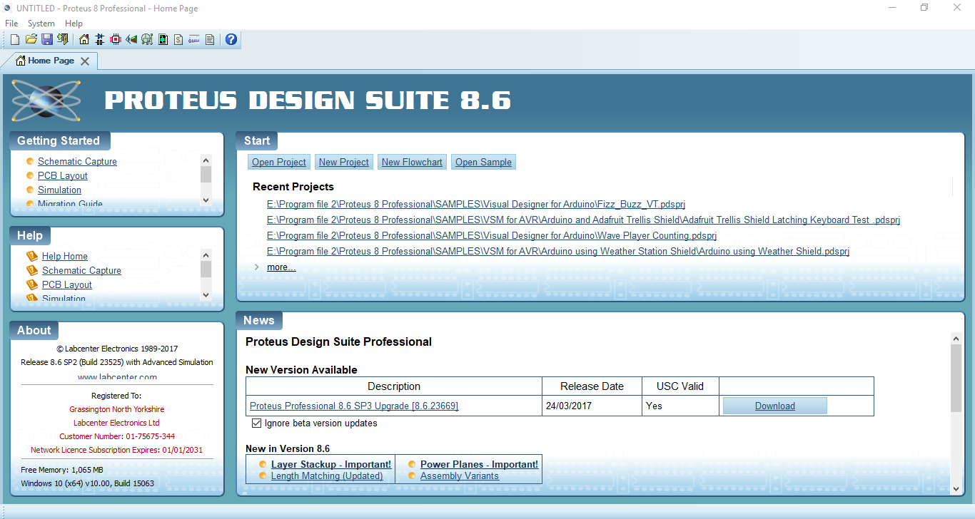Click the Save Project floppy disk icon

pyautogui.click(x=46, y=39)
